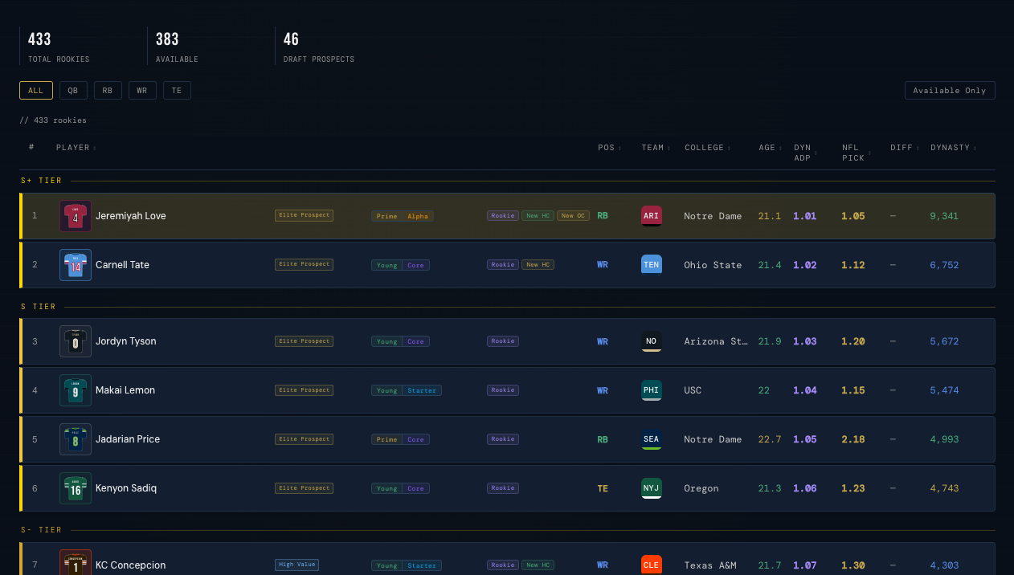
Task: Click the PHI team badge
Action: pos(652,390)
